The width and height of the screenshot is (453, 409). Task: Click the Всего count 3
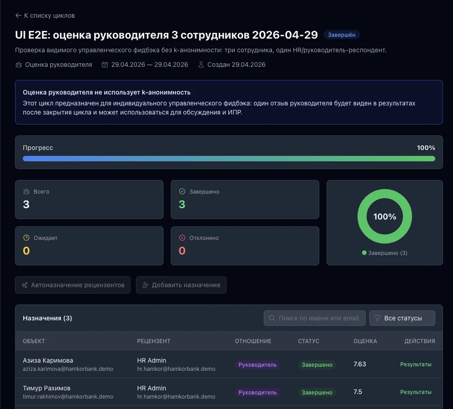click(26, 204)
